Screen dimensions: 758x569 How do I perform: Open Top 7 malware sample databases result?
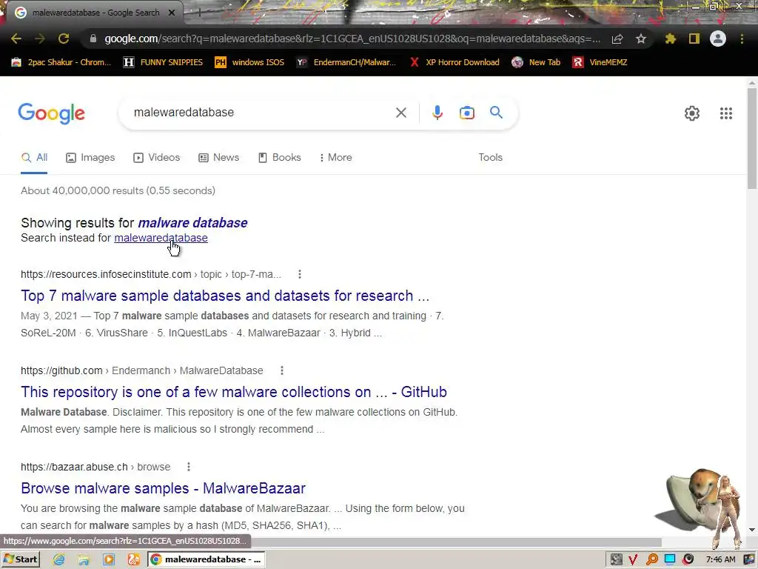(x=225, y=295)
